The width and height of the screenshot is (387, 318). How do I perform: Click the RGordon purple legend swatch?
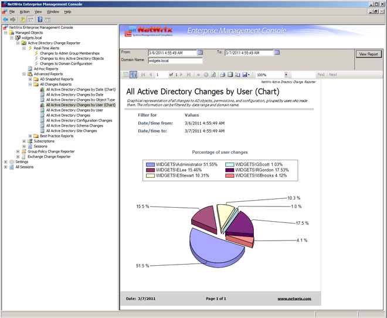(229, 170)
